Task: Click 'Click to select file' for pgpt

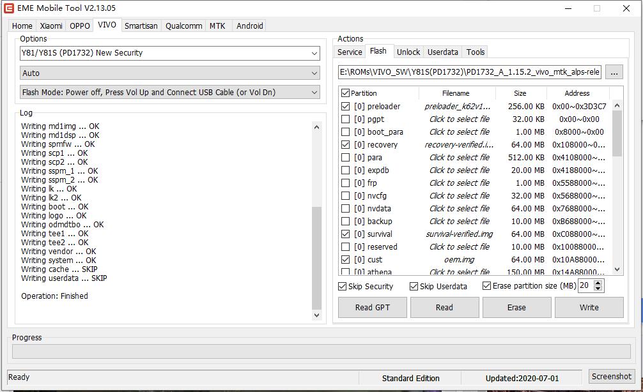Action: [460, 119]
